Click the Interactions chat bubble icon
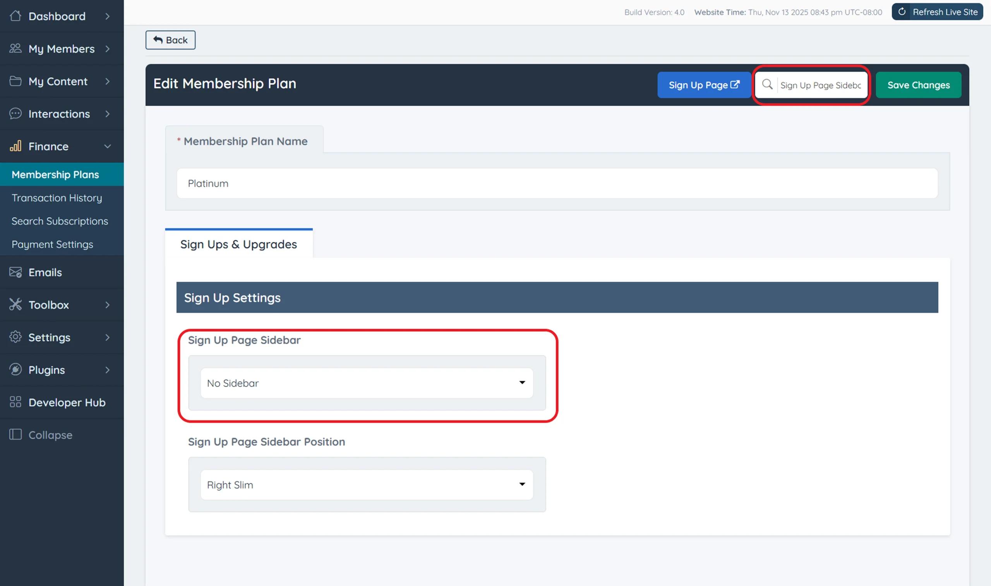The width and height of the screenshot is (991, 586). point(15,114)
